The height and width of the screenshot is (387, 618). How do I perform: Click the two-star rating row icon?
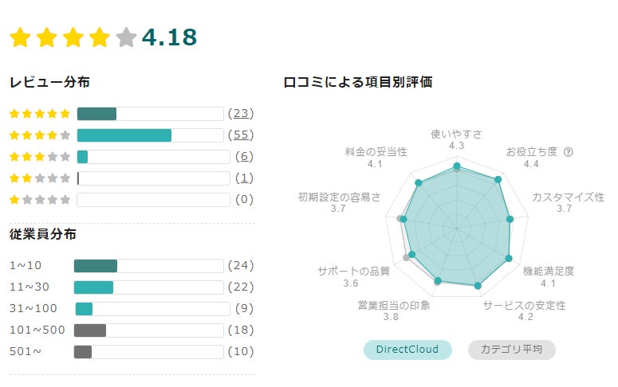[40, 178]
